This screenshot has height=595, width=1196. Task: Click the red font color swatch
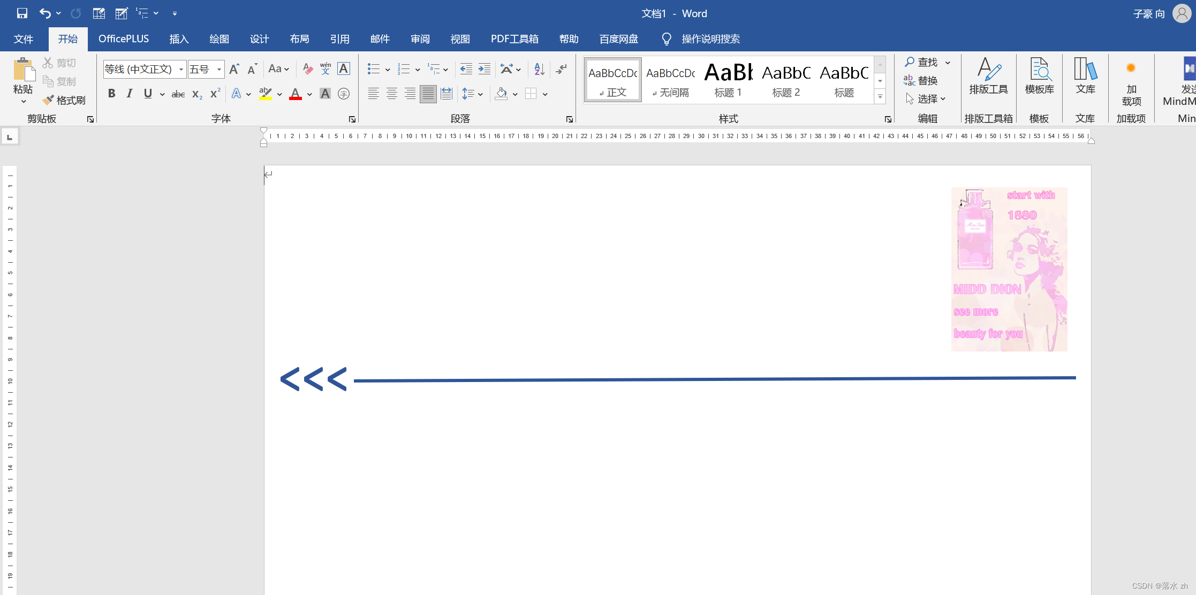(x=295, y=94)
